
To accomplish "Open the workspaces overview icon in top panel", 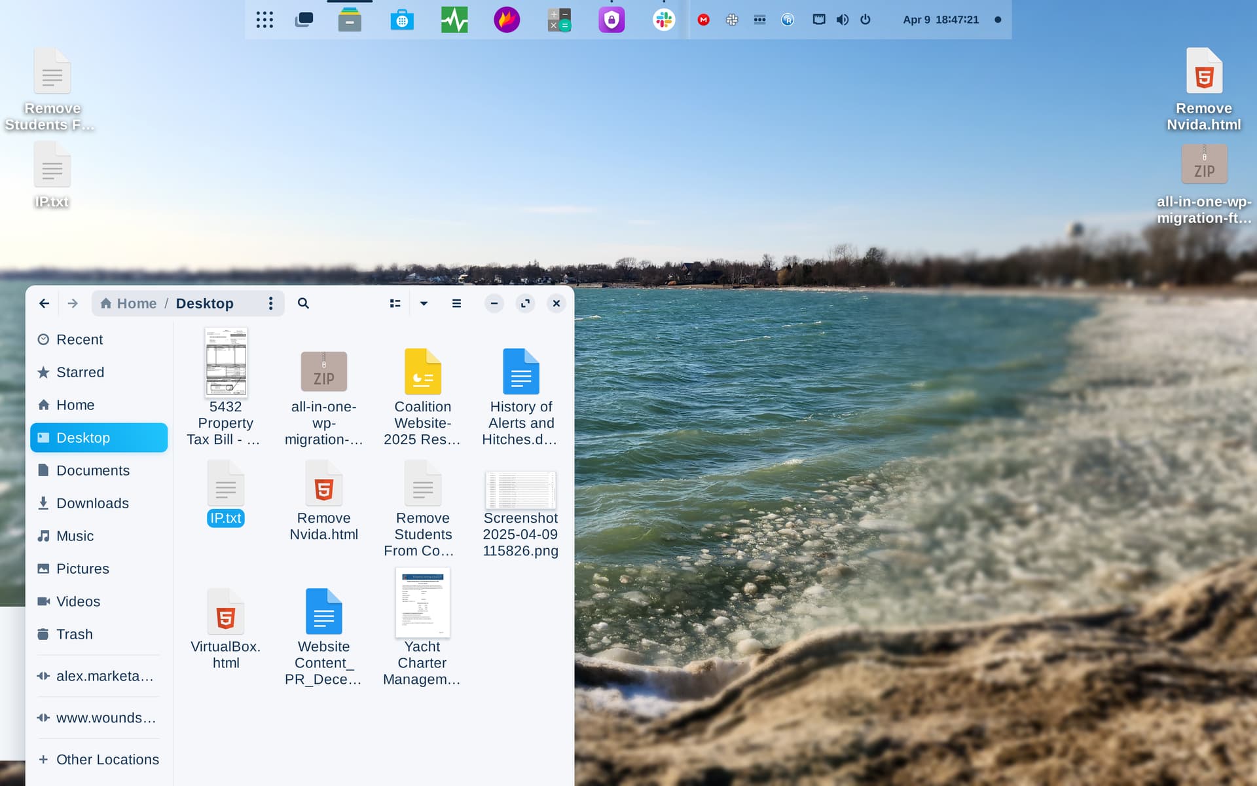I will click(x=304, y=20).
